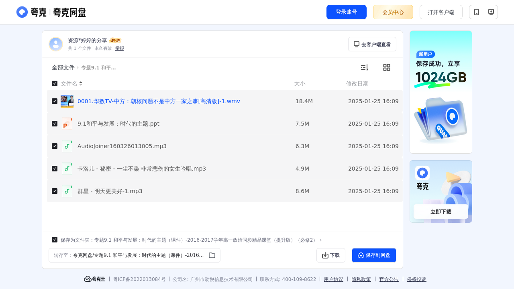Open the 会员中心 button
The image size is (514, 289).
click(393, 12)
